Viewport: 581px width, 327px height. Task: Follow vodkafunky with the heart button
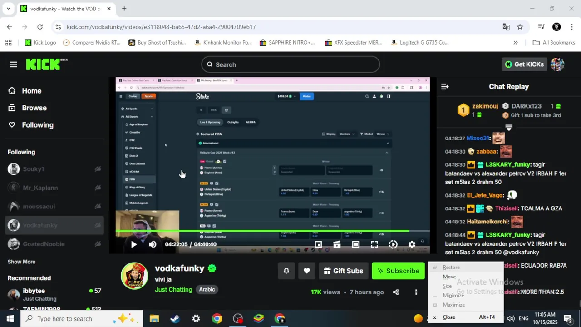[x=307, y=271]
